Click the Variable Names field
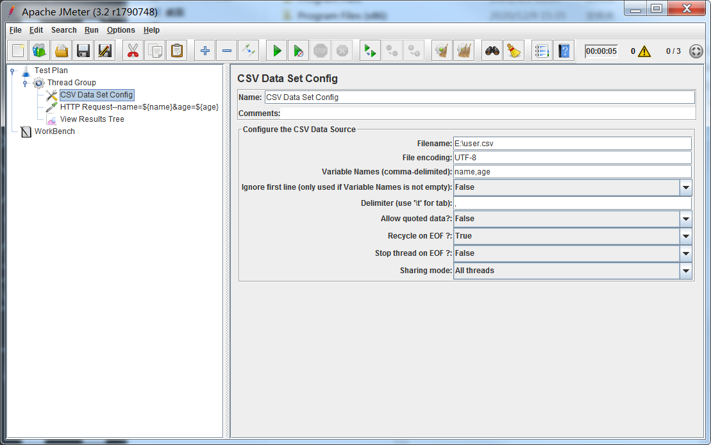 pos(573,171)
